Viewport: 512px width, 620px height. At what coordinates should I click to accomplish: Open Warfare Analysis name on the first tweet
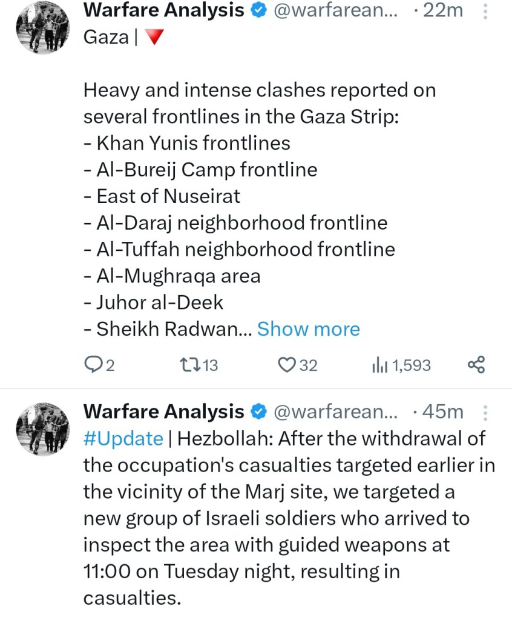(163, 10)
